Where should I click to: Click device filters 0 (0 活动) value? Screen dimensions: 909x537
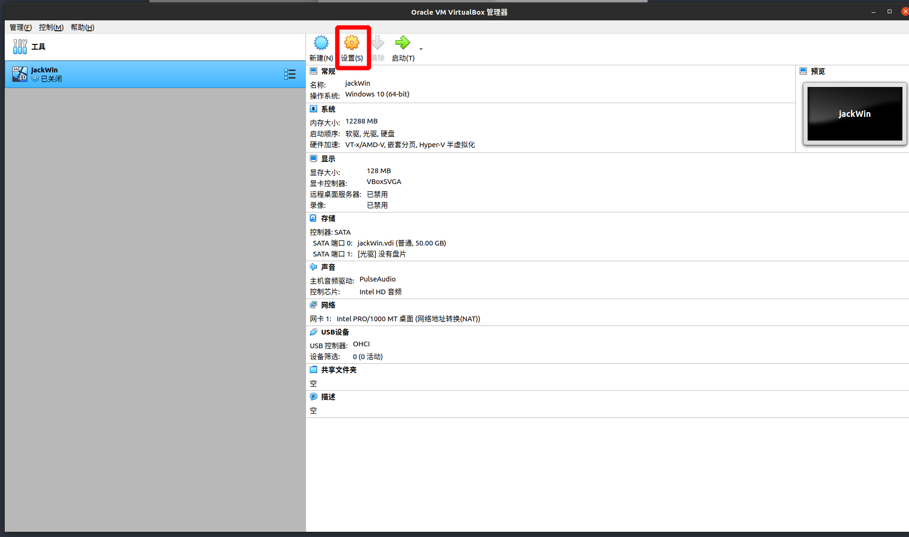368,357
